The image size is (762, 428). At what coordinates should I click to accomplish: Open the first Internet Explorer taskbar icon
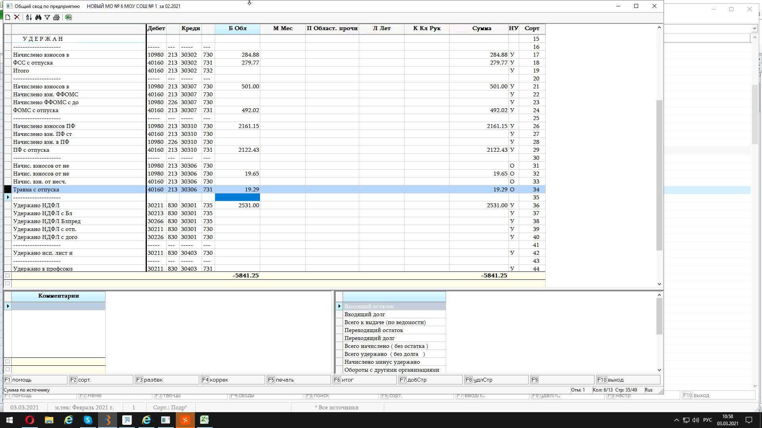click(x=68, y=420)
